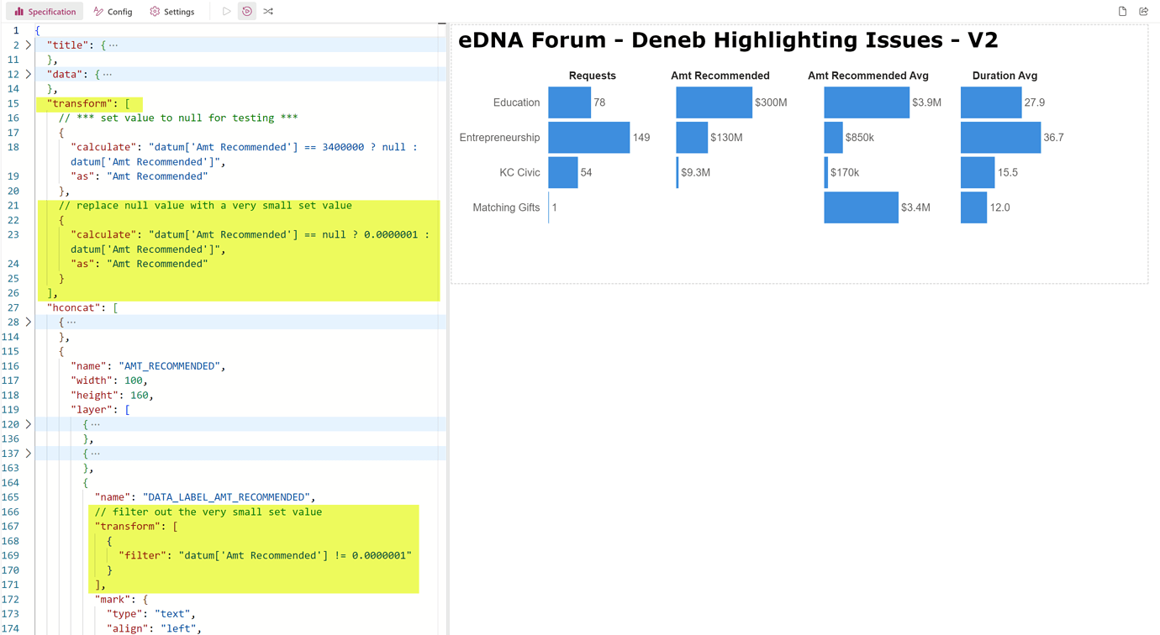Collapse the transform section on line 15

coord(26,103)
